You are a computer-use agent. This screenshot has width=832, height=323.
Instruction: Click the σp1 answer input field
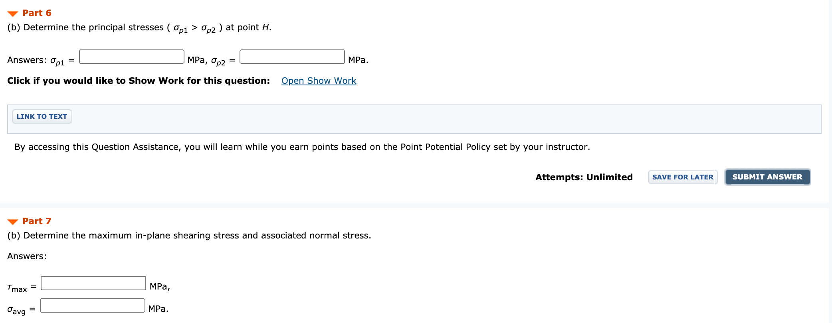click(132, 57)
